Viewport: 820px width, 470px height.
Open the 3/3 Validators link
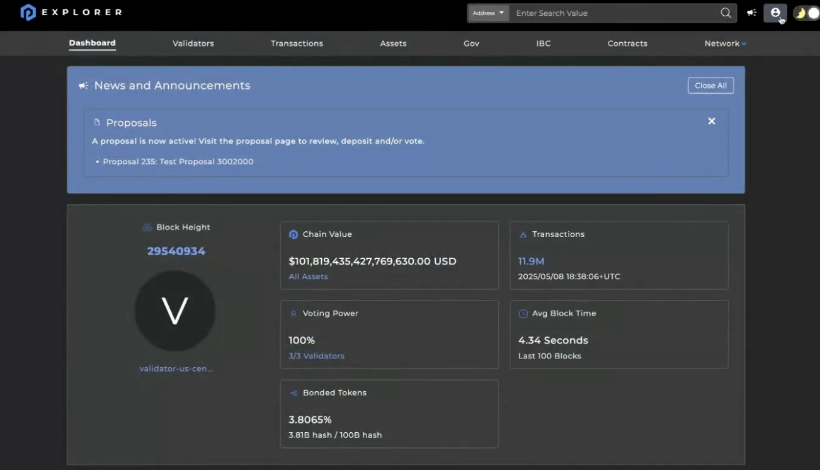click(316, 356)
